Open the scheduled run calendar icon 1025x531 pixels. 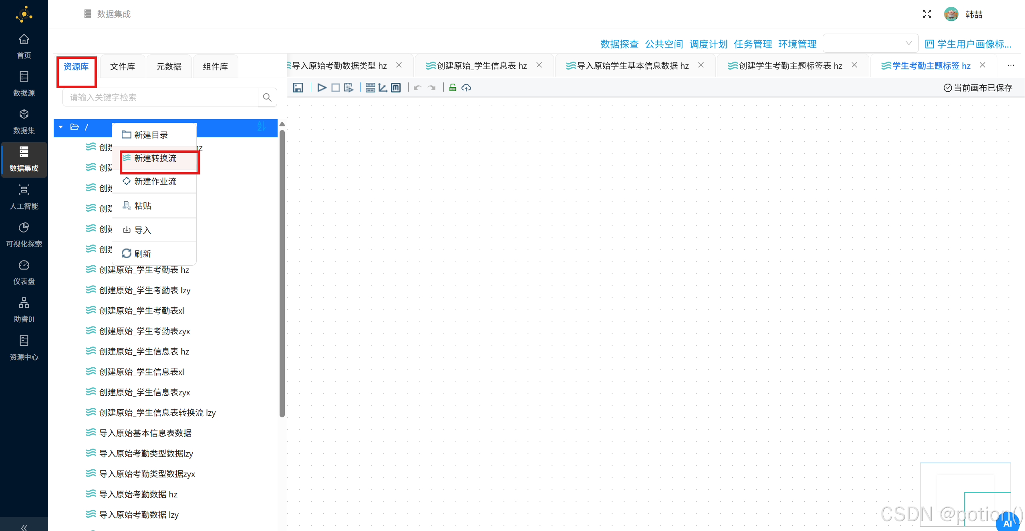click(349, 88)
